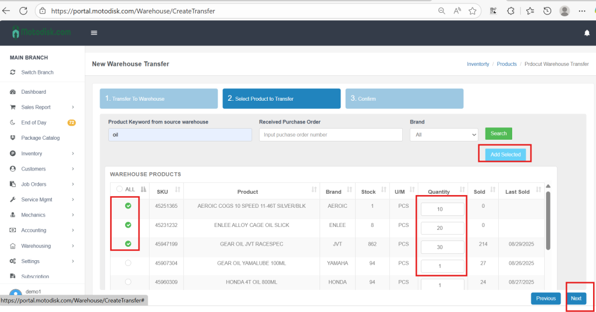The width and height of the screenshot is (596, 312).
Task: Click the End of Day moon icon
Action: point(13,123)
